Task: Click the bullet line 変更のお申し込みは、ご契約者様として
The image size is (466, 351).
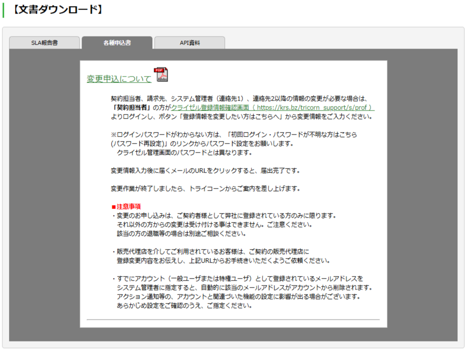Action: point(224,215)
